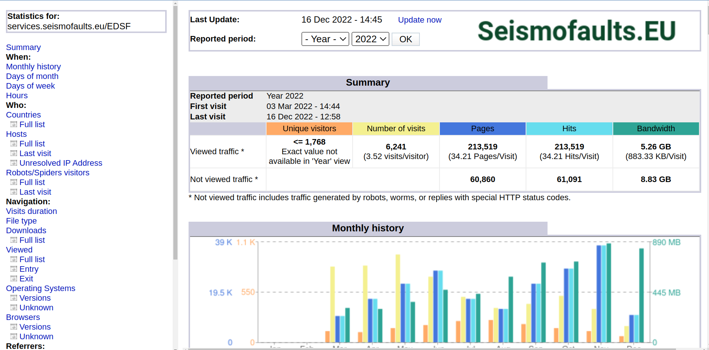Click the statistics site name input area
This screenshot has height=350, width=709.
(x=85, y=22)
